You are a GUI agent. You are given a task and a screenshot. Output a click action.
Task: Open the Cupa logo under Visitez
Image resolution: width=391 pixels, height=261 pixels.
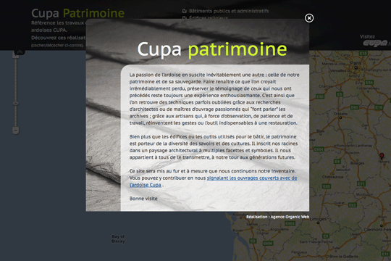coord(376,43)
